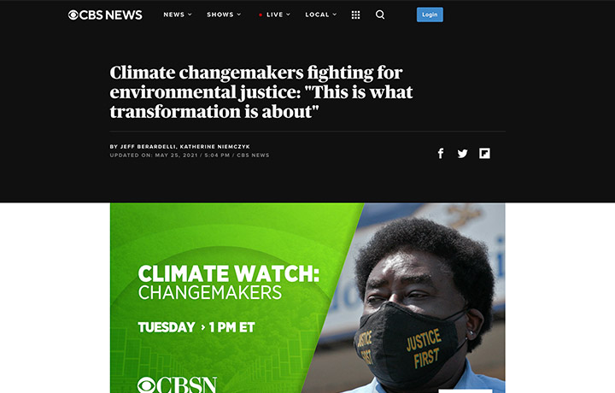Open author Jeff Berardelli link
This screenshot has height=393, width=615.
point(148,147)
